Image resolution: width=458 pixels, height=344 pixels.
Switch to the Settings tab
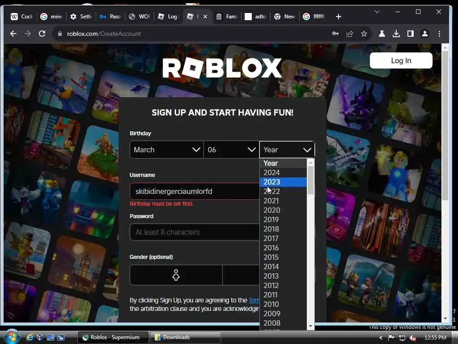point(81,17)
